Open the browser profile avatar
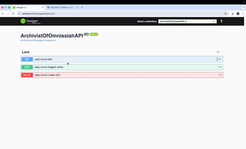Screen dimensions: 246x149 (238, 14)
